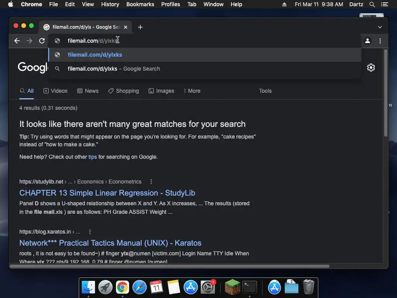Open Notes from the Dock

coord(173,287)
